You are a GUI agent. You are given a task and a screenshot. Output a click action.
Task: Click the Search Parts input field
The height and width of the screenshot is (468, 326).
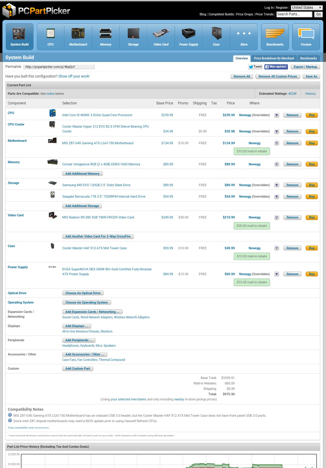(294, 14)
